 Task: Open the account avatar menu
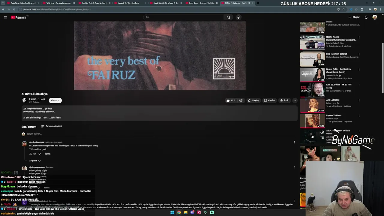pos(375,17)
